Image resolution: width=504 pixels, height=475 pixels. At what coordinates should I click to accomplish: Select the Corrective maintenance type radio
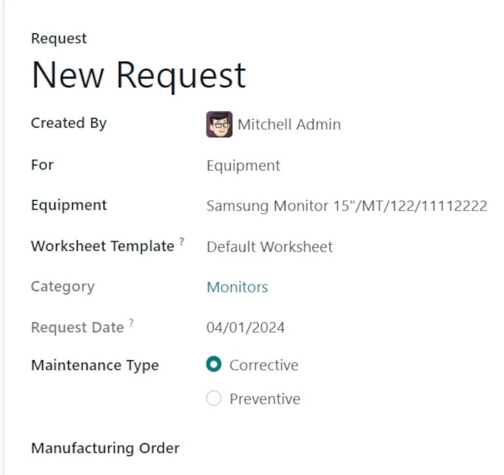tap(214, 365)
